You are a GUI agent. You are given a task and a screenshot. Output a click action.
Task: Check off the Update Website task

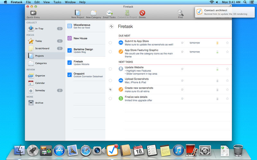111,69
